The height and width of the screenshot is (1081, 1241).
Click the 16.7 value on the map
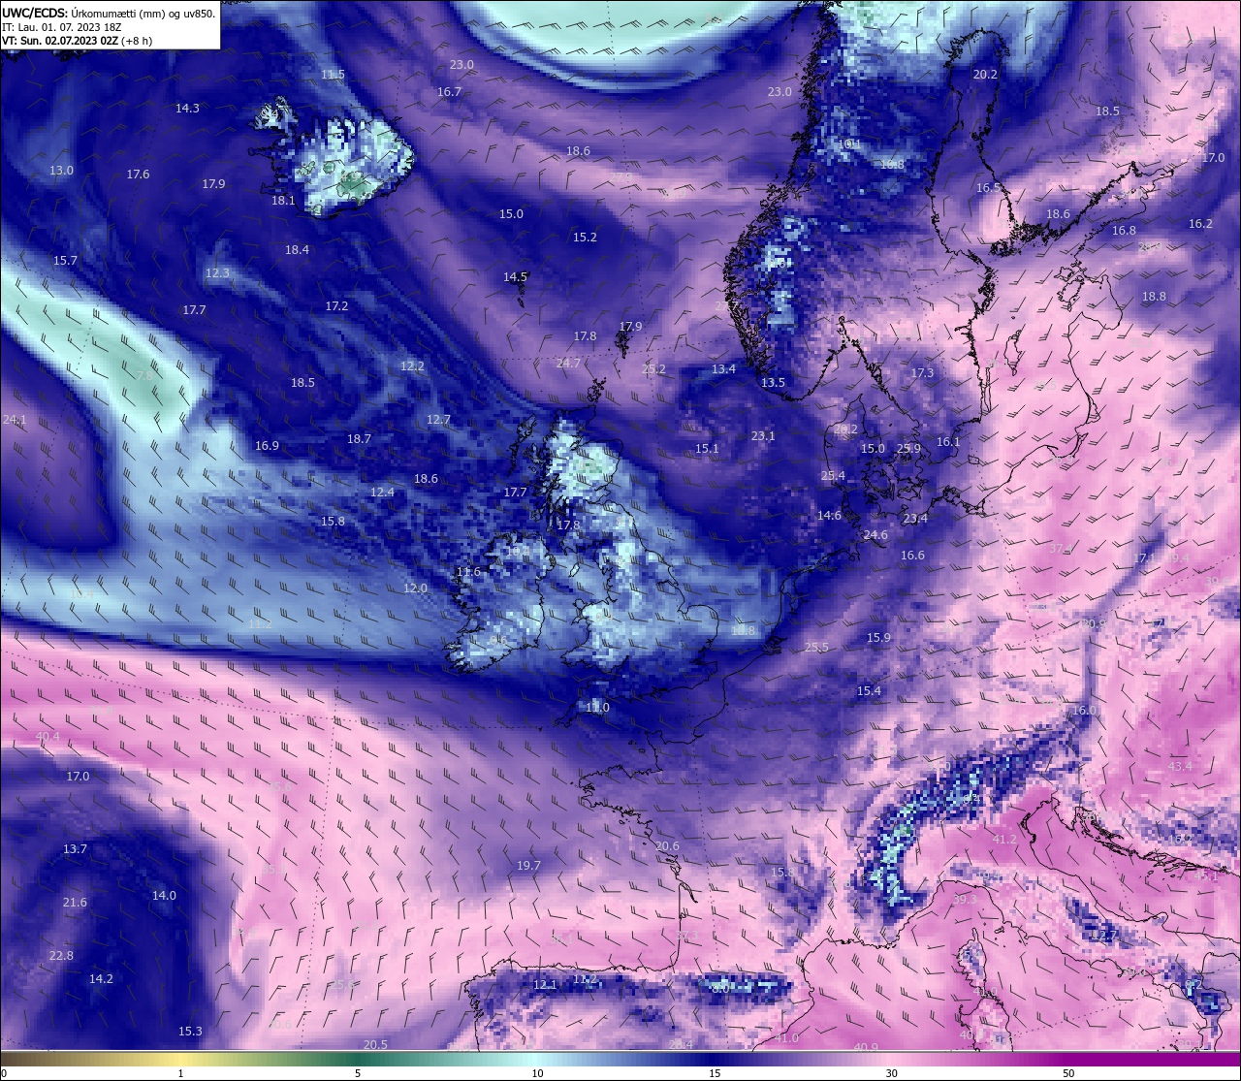click(449, 91)
